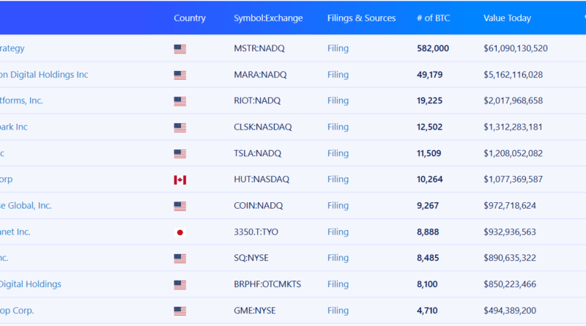Open the Filing link for CLSK:NASDAQ

tap(338, 127)
